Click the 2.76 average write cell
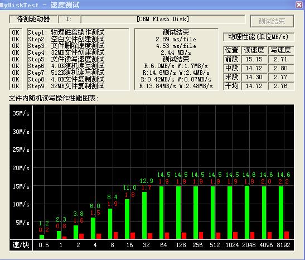The width and height of the screenshot is (305, 260). (x=280, y=86)
